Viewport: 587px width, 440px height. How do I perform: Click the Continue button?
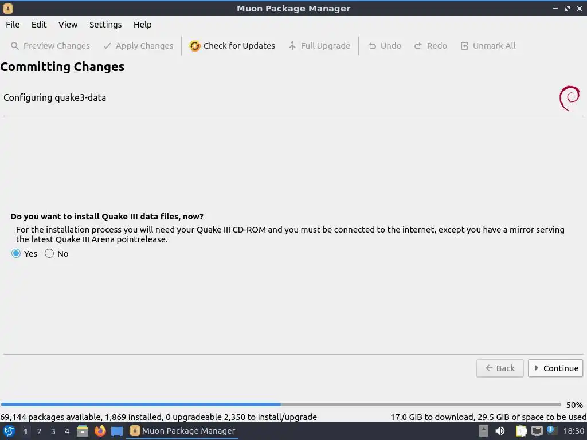coord(555,368)
